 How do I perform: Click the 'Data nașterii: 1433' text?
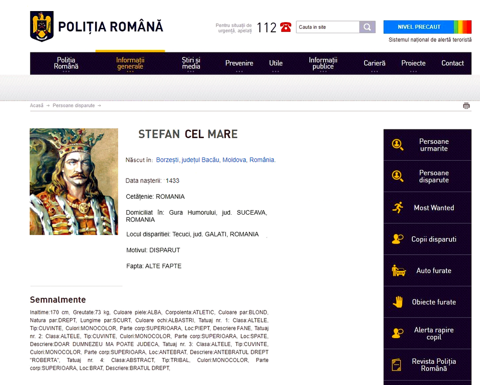point(152,181)
